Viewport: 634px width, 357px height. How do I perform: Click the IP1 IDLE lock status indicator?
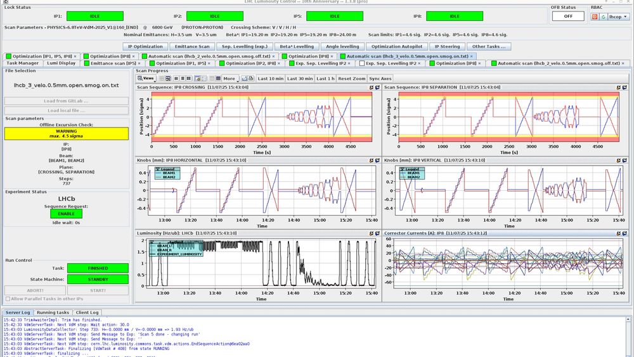[x=95, y=16]
